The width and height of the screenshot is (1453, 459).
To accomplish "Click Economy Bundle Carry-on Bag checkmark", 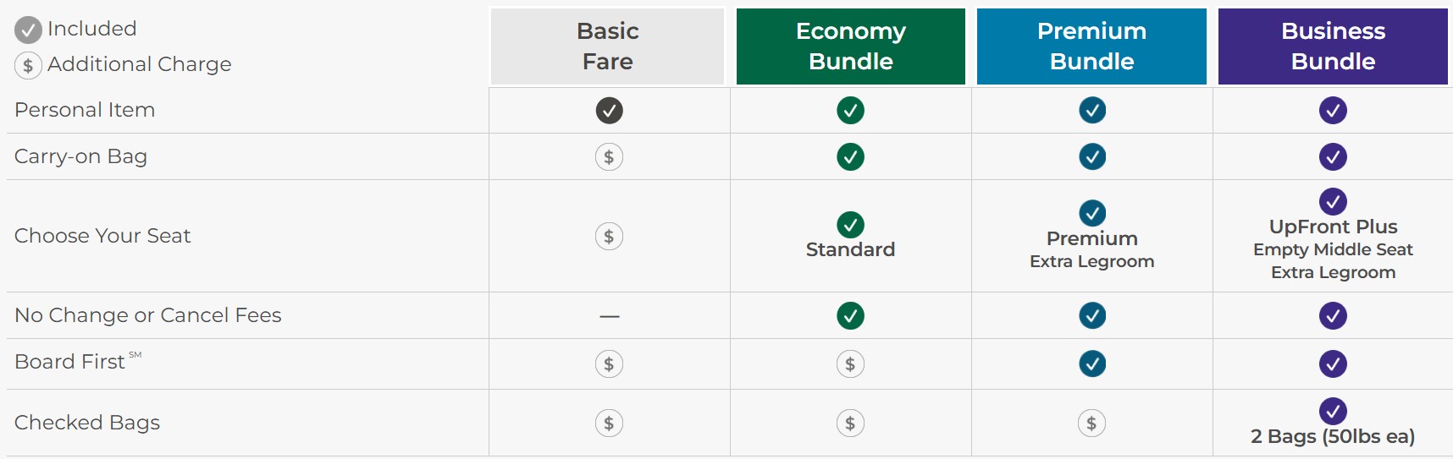I will pos(850,157).
